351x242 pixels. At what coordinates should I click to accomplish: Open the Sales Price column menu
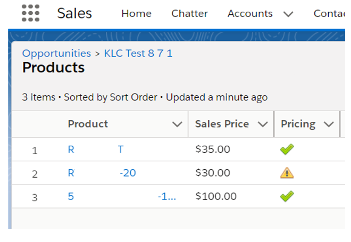263,124
